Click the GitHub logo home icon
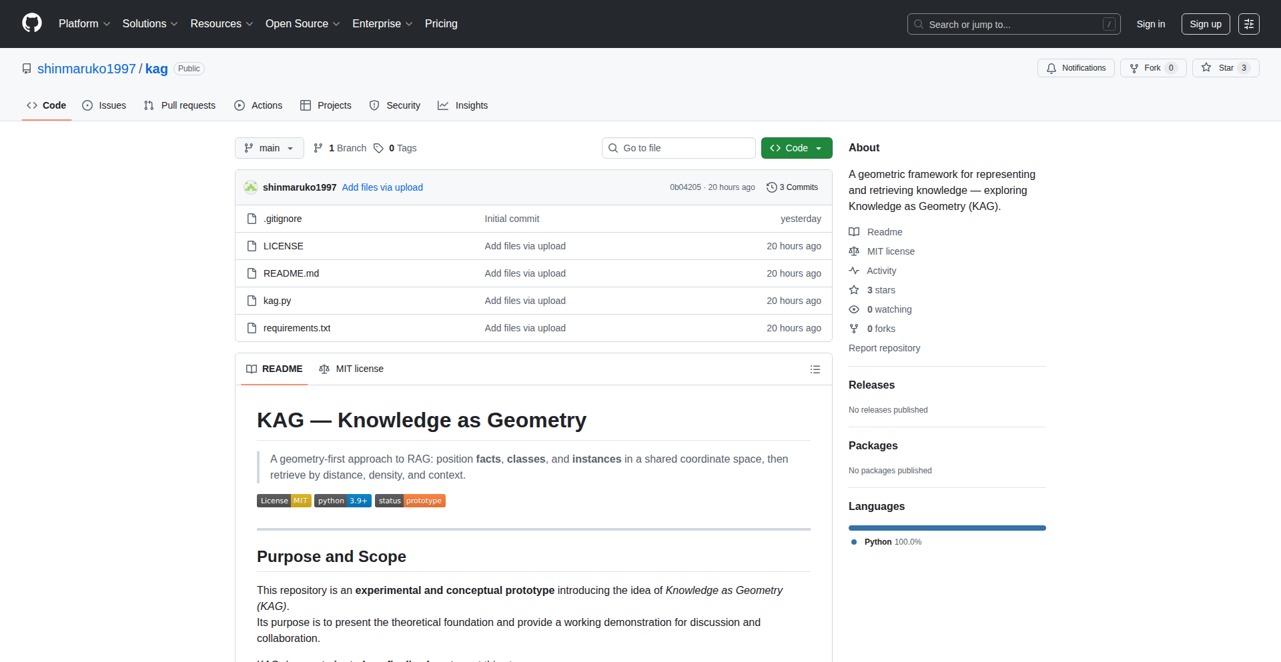Screen dimensions: 1281x662 coord(32,23)
